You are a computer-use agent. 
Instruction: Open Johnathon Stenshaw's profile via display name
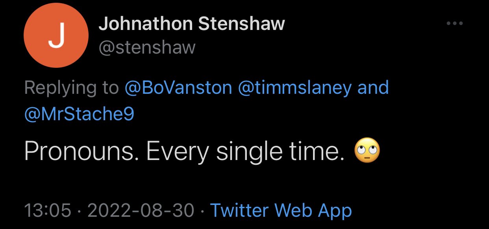pyautogui.click(x=191, y=24)
